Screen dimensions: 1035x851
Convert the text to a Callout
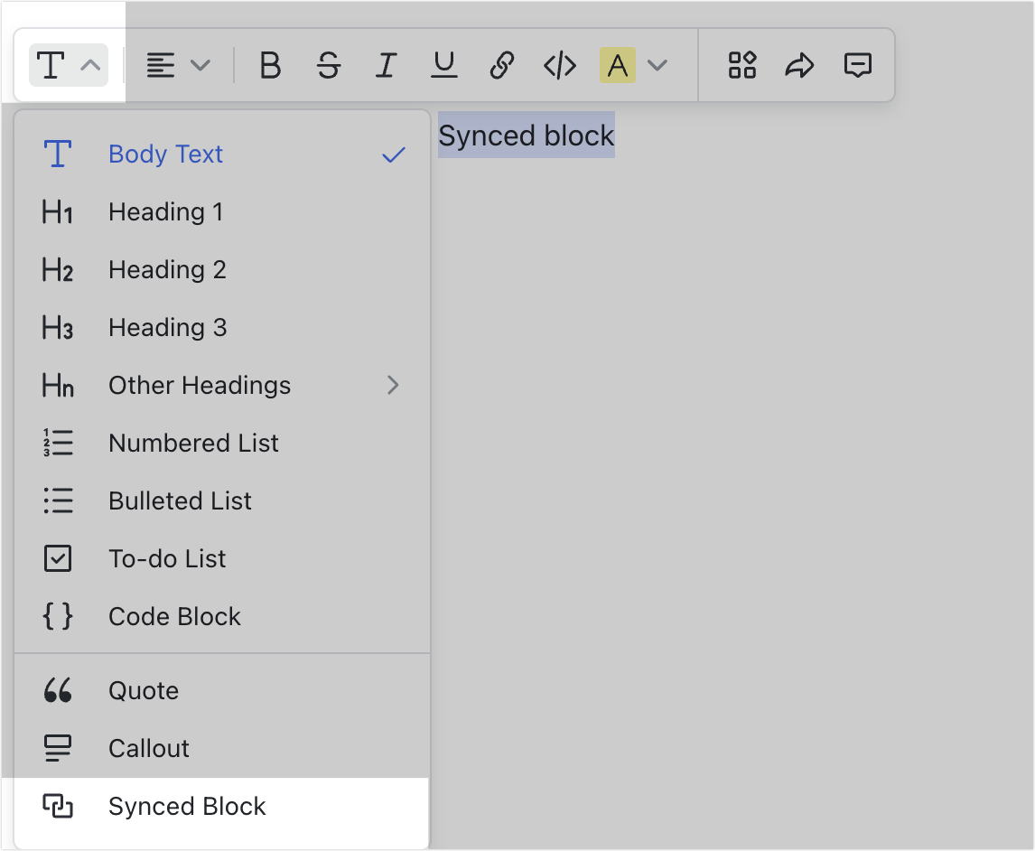222,748
